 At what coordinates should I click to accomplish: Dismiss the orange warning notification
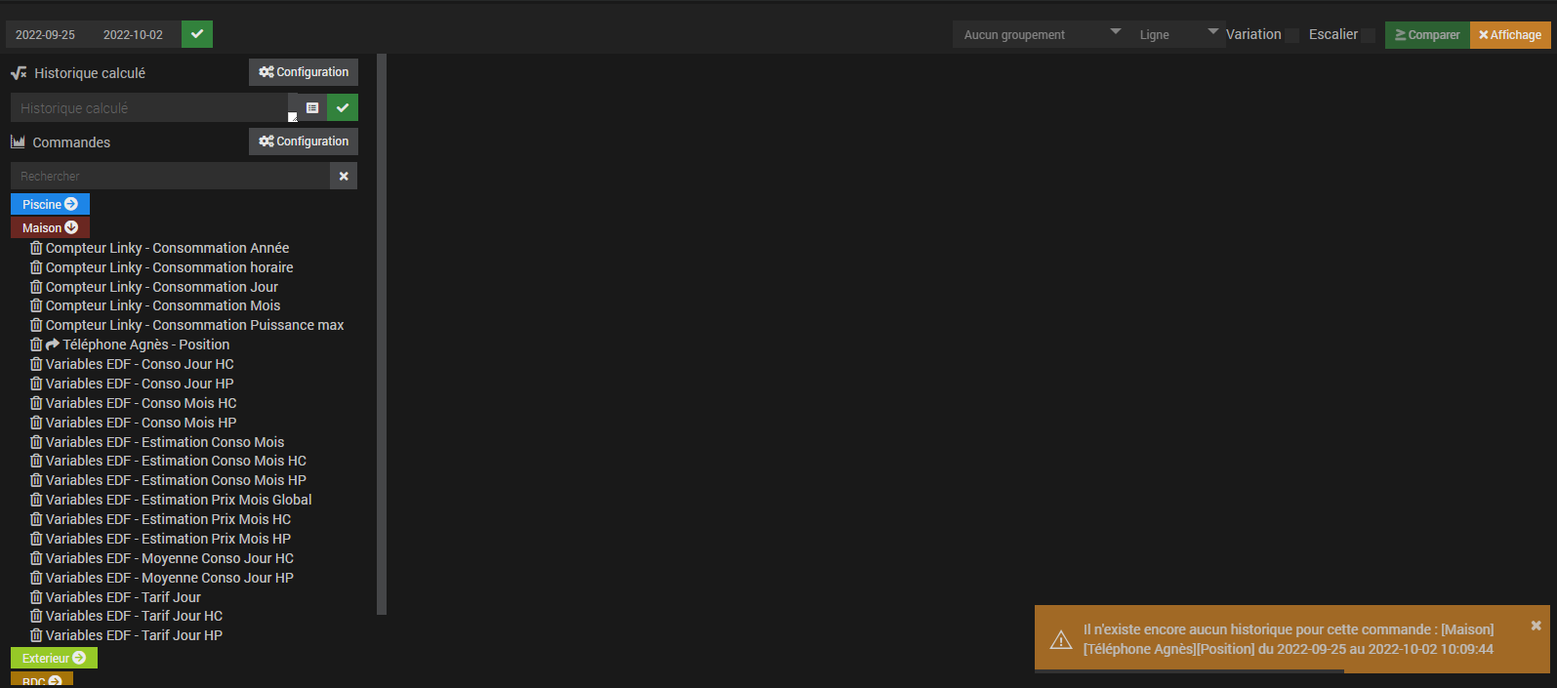point(1536,626)
